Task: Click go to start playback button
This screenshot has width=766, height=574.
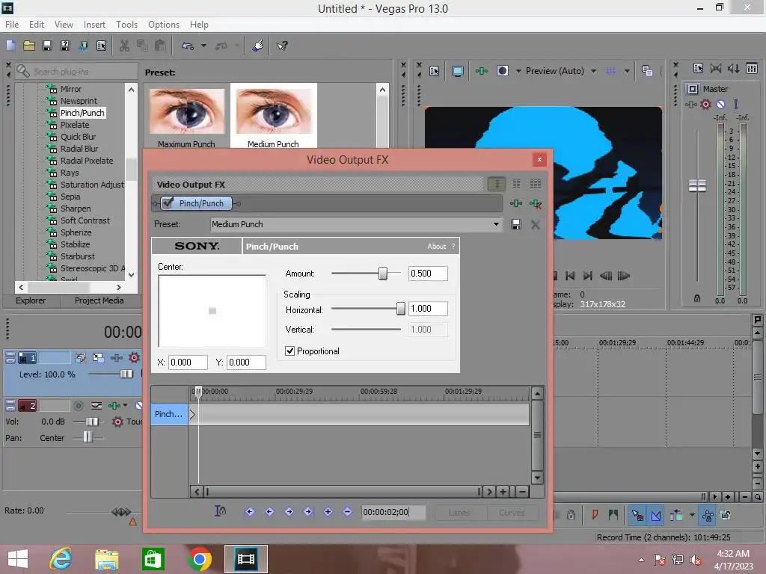Action: tap(569, 276)
